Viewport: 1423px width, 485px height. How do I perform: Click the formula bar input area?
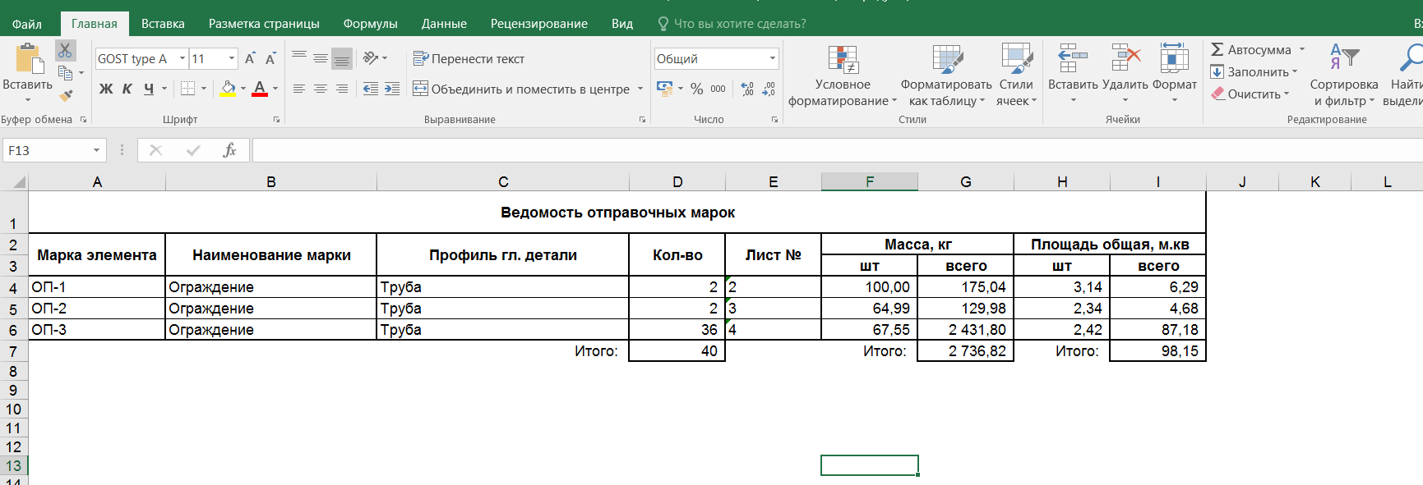pos(837,150)
